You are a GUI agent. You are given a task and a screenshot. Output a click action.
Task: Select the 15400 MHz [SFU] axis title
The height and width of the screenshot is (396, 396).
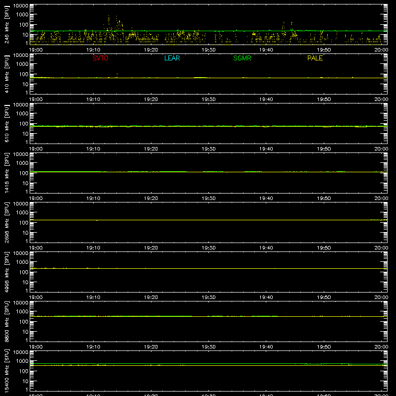point(7,371)
